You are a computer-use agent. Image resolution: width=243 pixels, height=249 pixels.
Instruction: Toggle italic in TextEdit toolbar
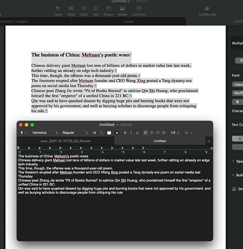click(x=131, y=133)
